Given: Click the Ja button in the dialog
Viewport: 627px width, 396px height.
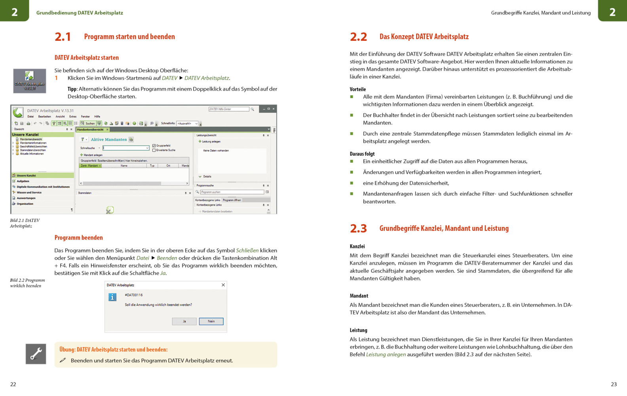Looking at the screenshot, I should tap(184, 321).
